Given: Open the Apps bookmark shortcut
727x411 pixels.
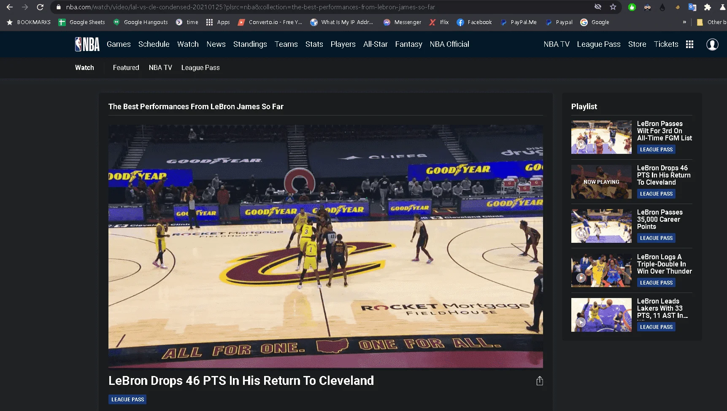Looking at the screenshot, I should pos(218,22).
